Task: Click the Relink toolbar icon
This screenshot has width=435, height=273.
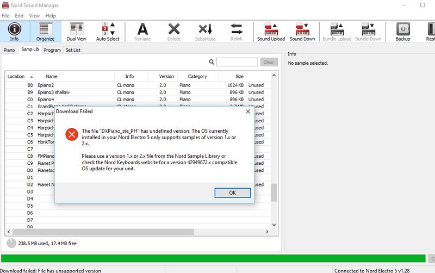Action: coord(237,32)
